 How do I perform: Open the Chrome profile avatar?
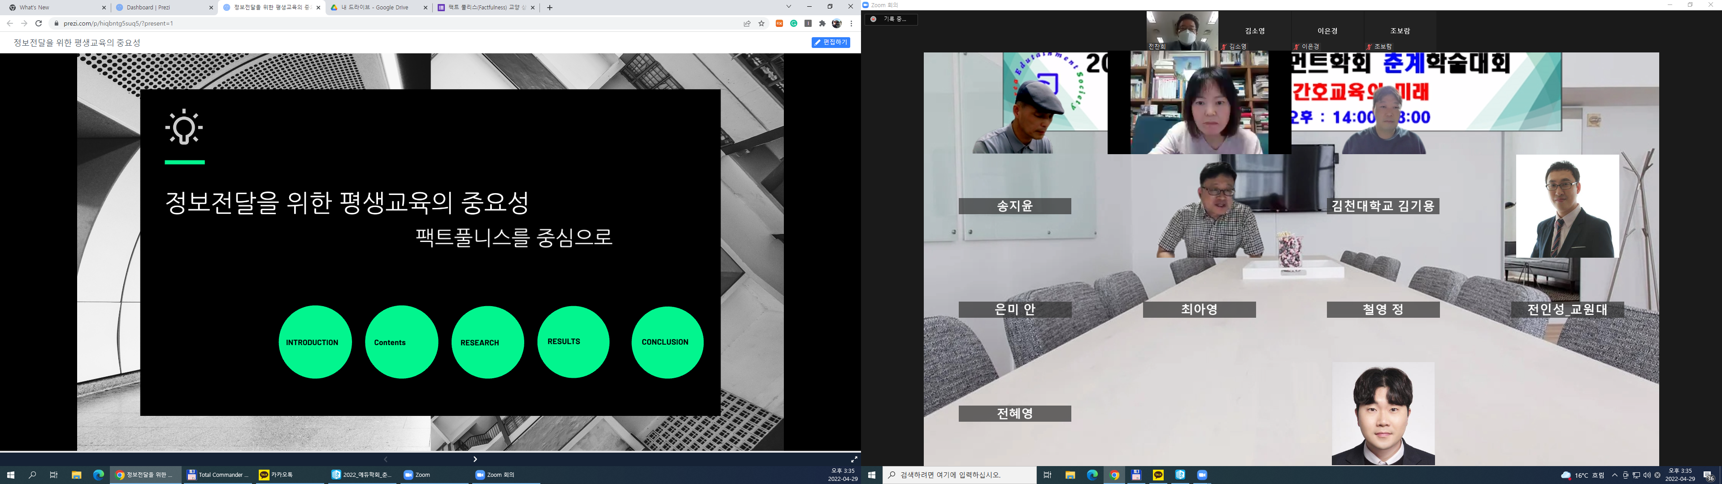[x=837, y=23]
